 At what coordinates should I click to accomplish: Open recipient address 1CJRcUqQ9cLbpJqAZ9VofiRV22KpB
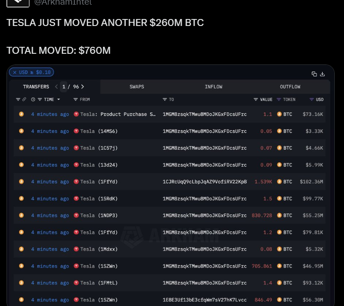click(205, 182)
